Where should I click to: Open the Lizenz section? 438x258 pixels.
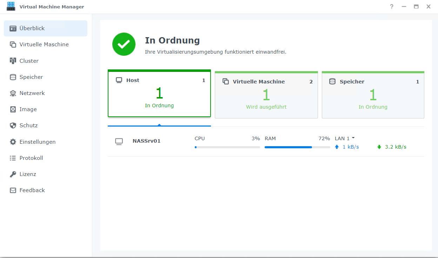(28, 174)
